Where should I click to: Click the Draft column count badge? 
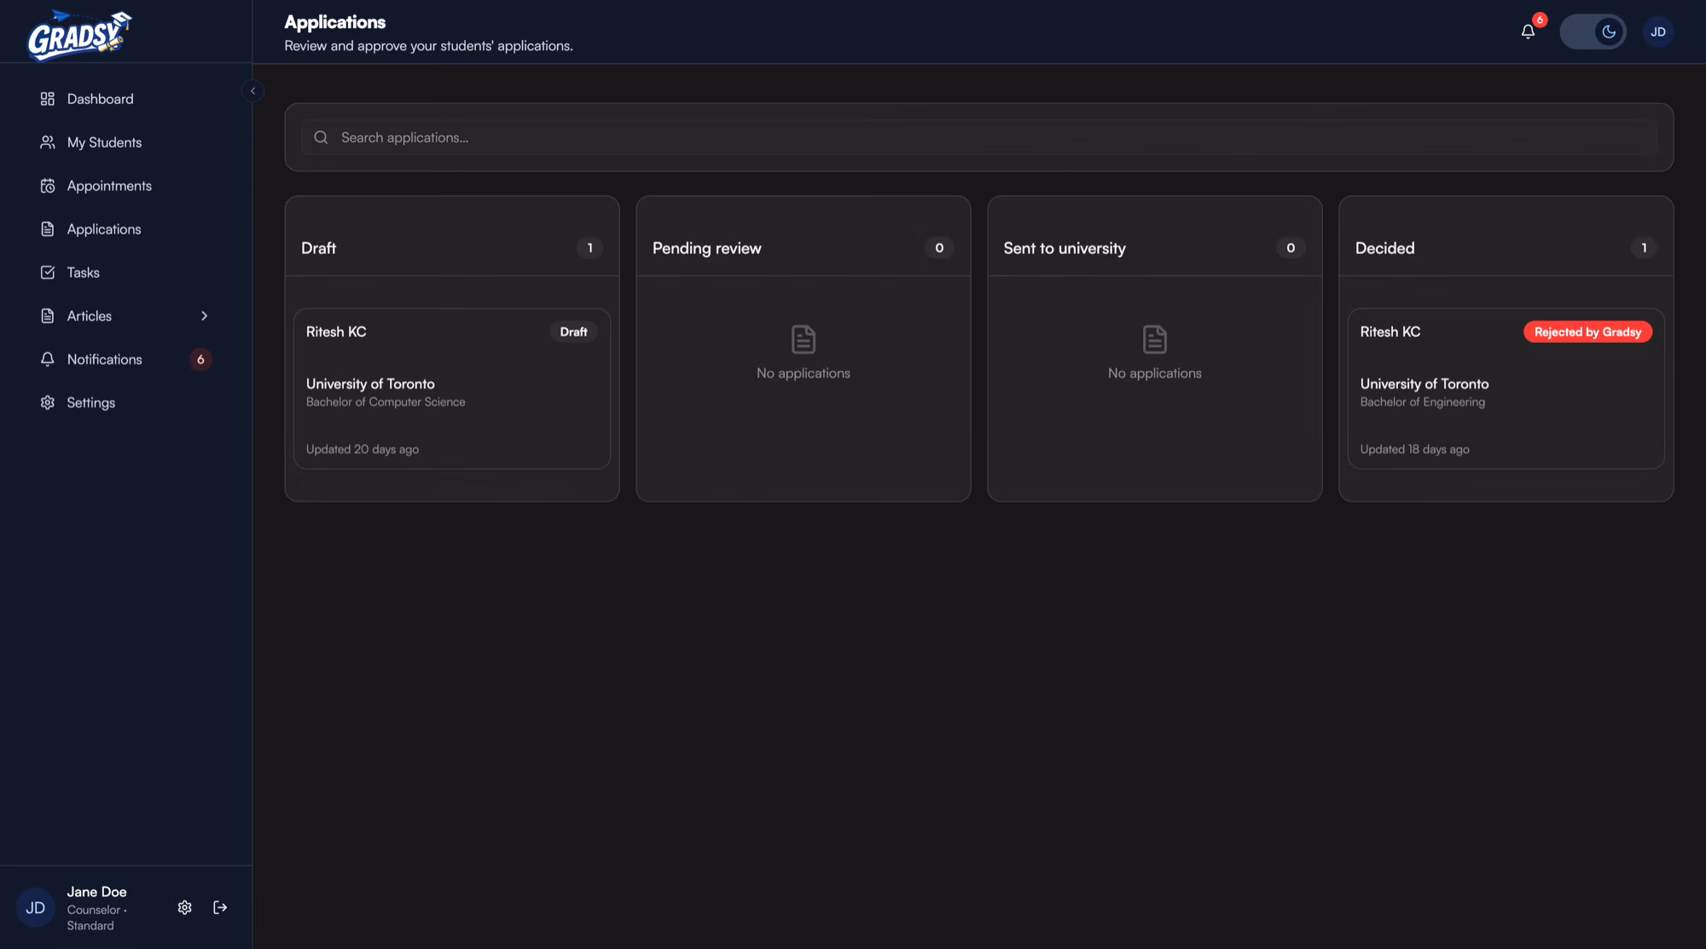[x=589, y=248]
